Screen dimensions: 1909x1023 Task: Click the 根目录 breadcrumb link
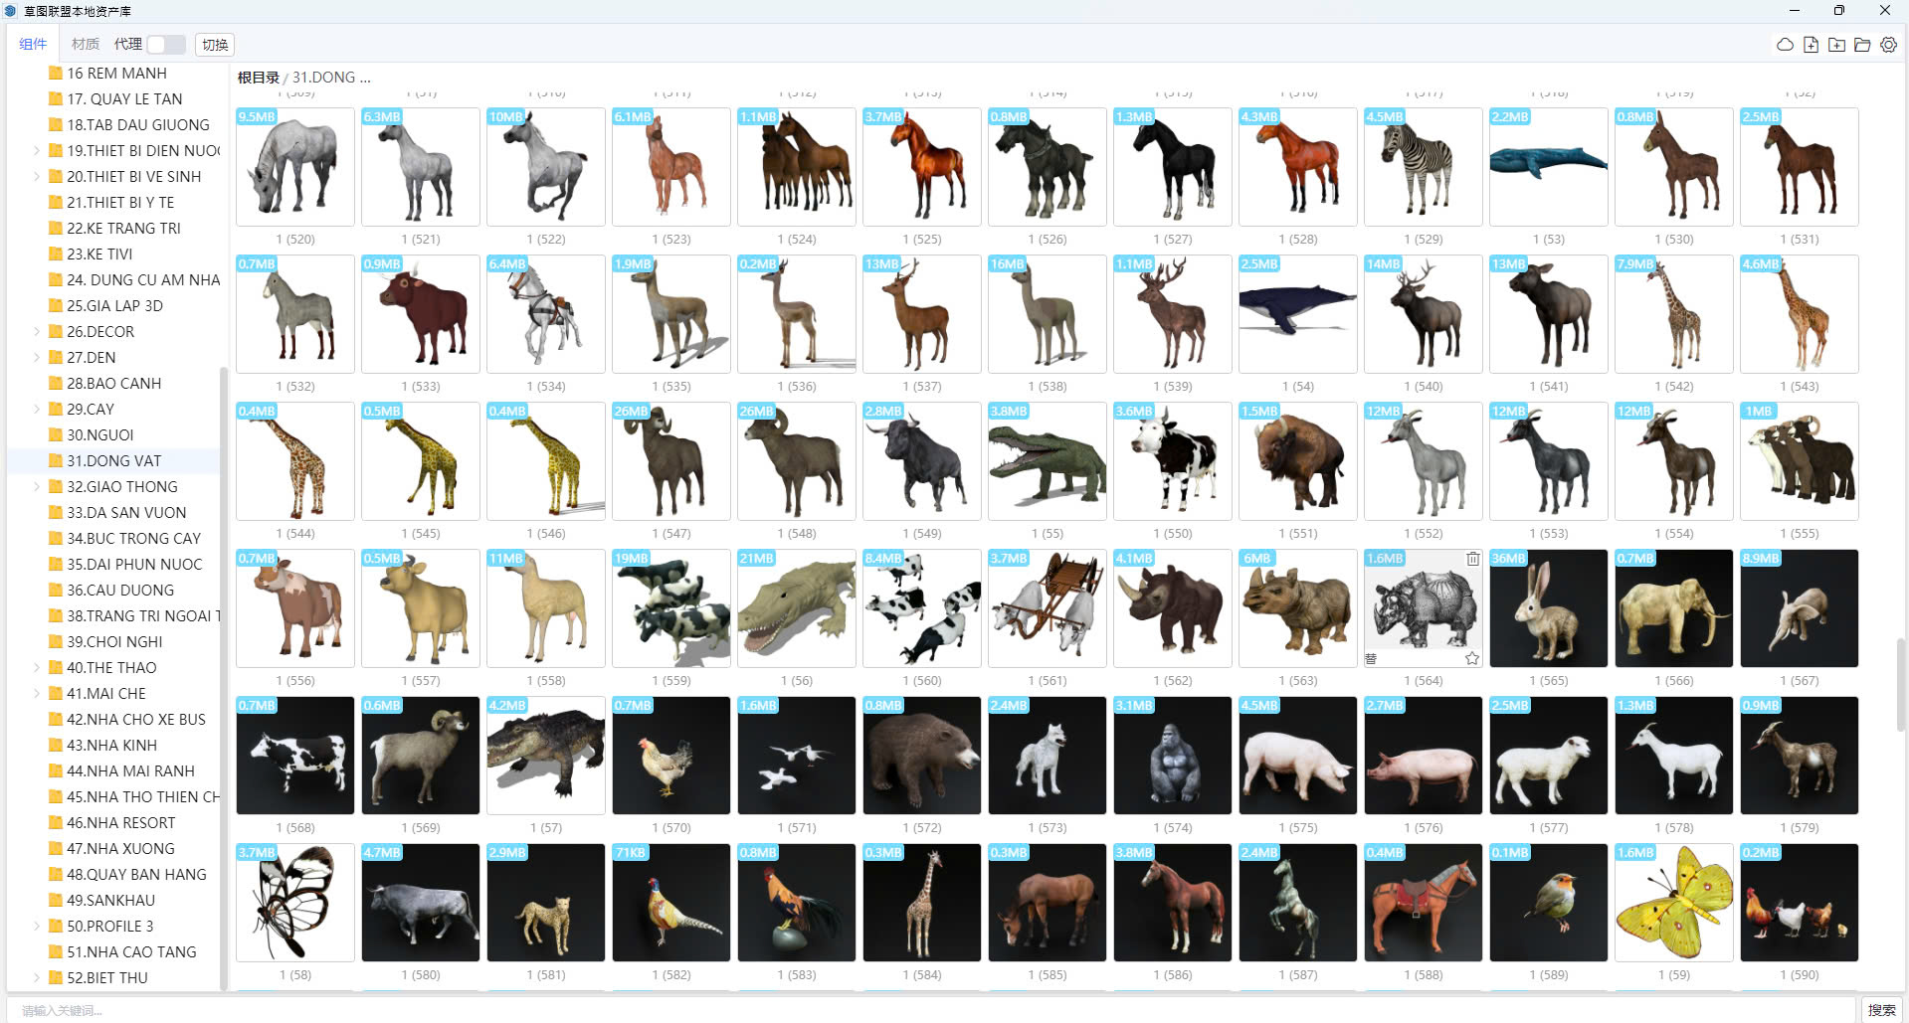(258, 78)
